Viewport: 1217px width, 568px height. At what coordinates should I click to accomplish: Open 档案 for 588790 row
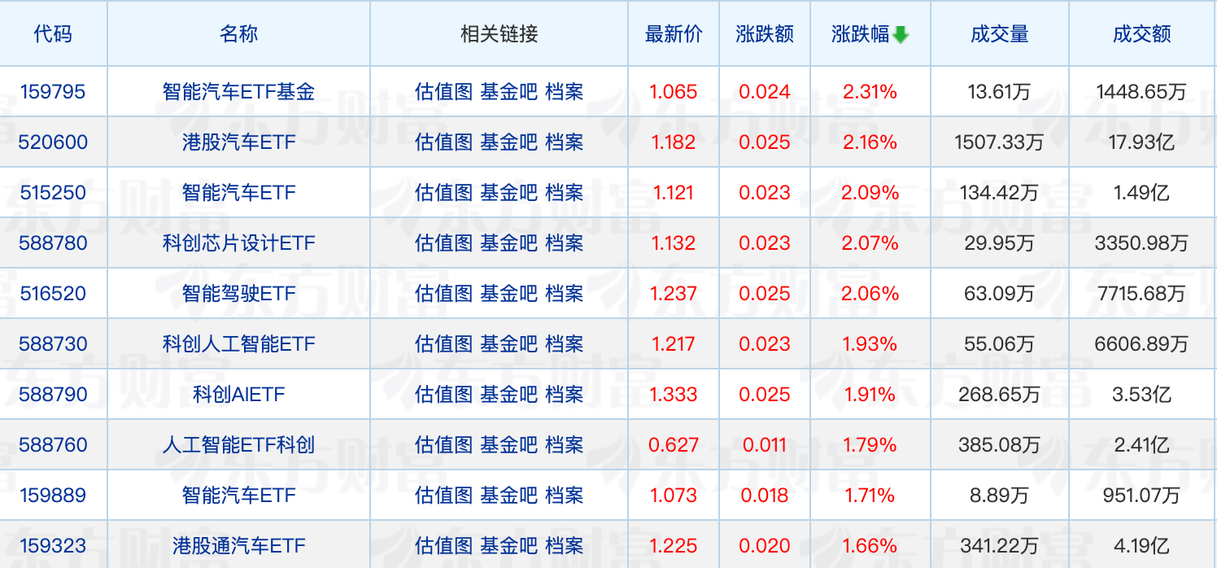point(564,395)
